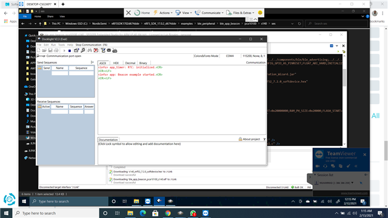Image resolution: width=388 pixels, height=218 pixels.
Task: Clear communication window with red X icon
Action: coord(96,50)
